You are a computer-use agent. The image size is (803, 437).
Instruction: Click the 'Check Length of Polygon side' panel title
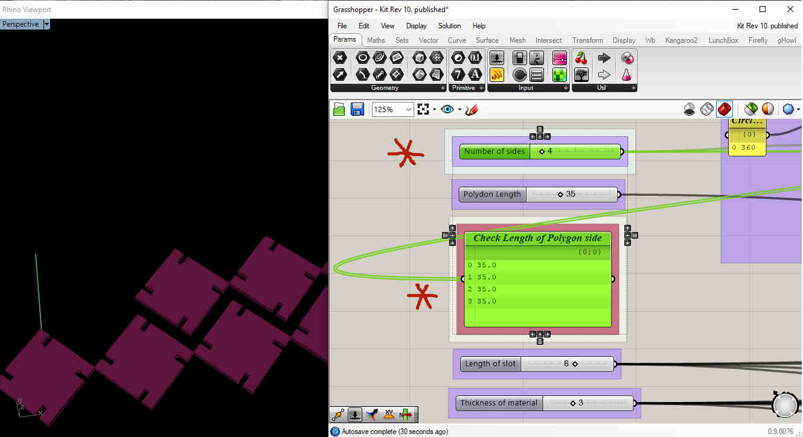tap(537, 238)
